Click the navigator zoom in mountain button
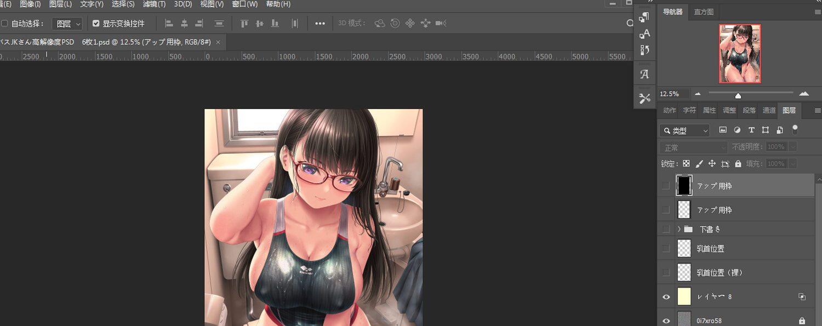 coord(804,94)
